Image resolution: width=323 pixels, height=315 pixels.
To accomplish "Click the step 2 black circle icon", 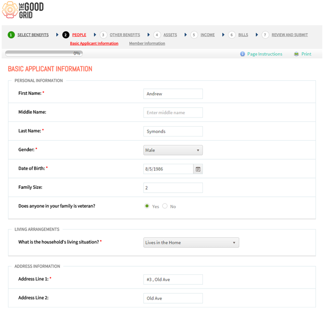I will coord(66,35).
